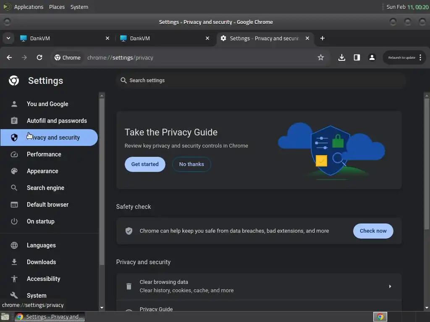Click the address bar URL
The height and width of the screenshot is (322, 430).
[120, 58]
